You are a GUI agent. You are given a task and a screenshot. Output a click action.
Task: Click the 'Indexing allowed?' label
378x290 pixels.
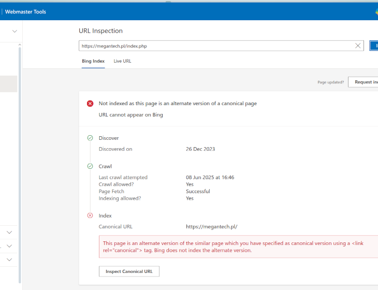click(120, 198)
